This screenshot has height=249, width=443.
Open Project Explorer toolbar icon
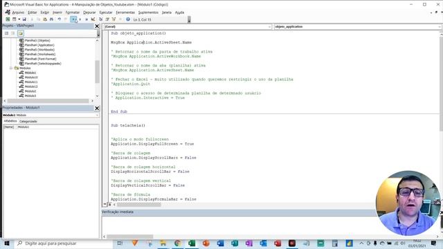(100, 19)
